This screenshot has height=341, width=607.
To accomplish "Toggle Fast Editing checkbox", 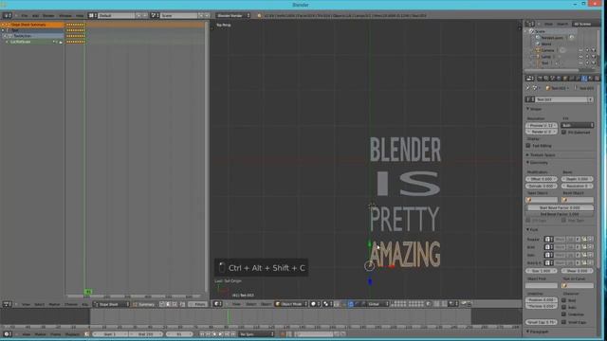I will click(528, 146).
